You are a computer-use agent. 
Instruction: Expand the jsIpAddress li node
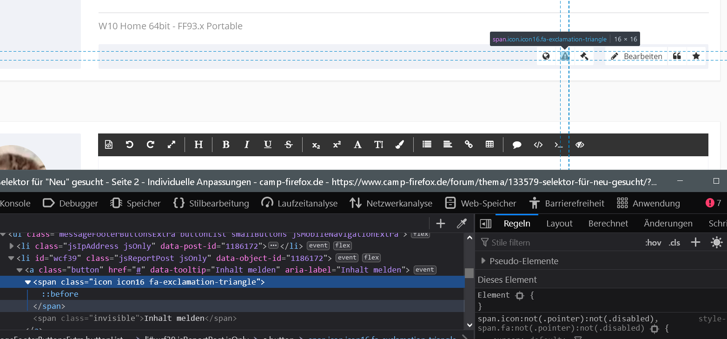[12, 246]
